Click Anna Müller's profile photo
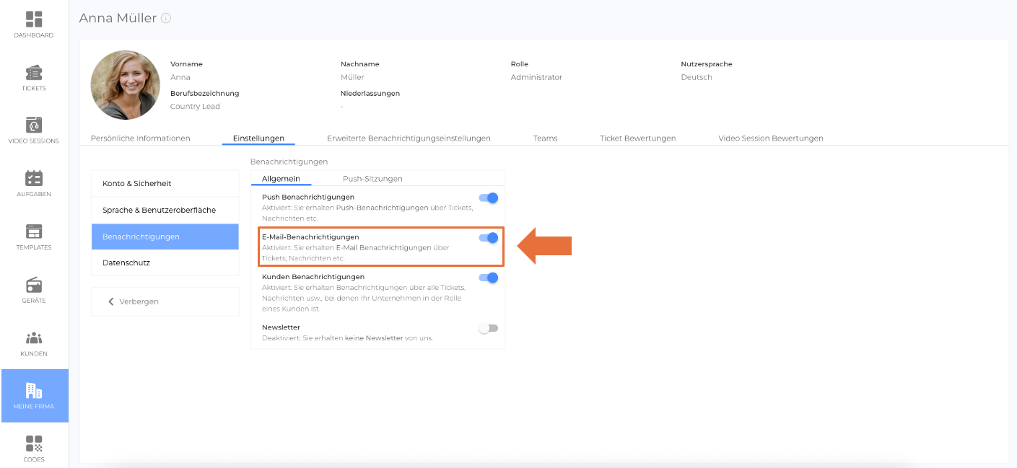This screenshot has width=1017, height=468. pos(125,85)
